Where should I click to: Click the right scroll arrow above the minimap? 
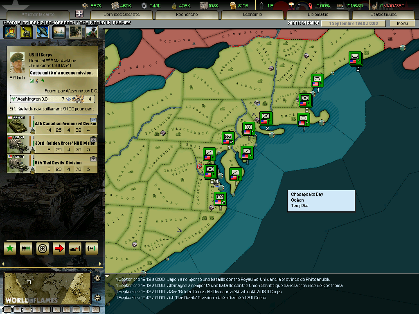100,264
